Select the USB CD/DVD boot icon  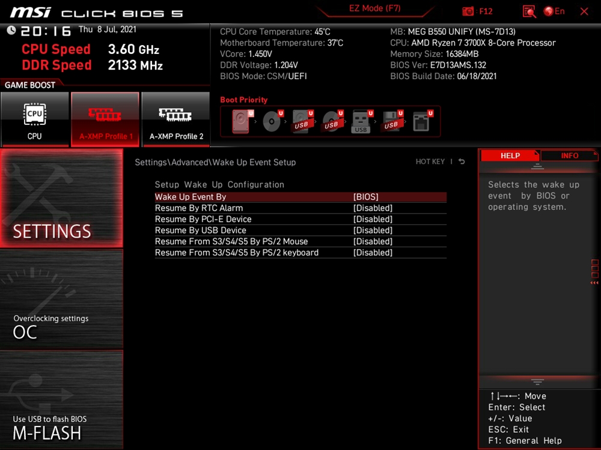(332, 121)
